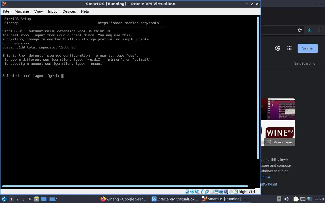Click the audio indicator in VM status bar
325x203 pixels.
197,192
